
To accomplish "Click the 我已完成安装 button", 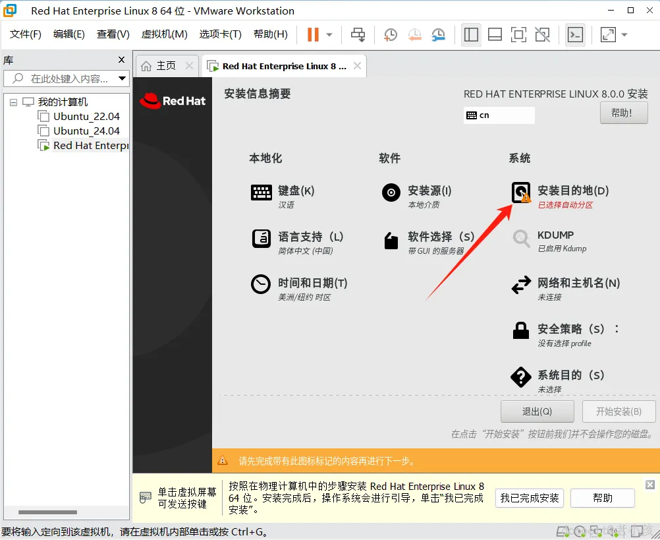I will pos(529,498).
